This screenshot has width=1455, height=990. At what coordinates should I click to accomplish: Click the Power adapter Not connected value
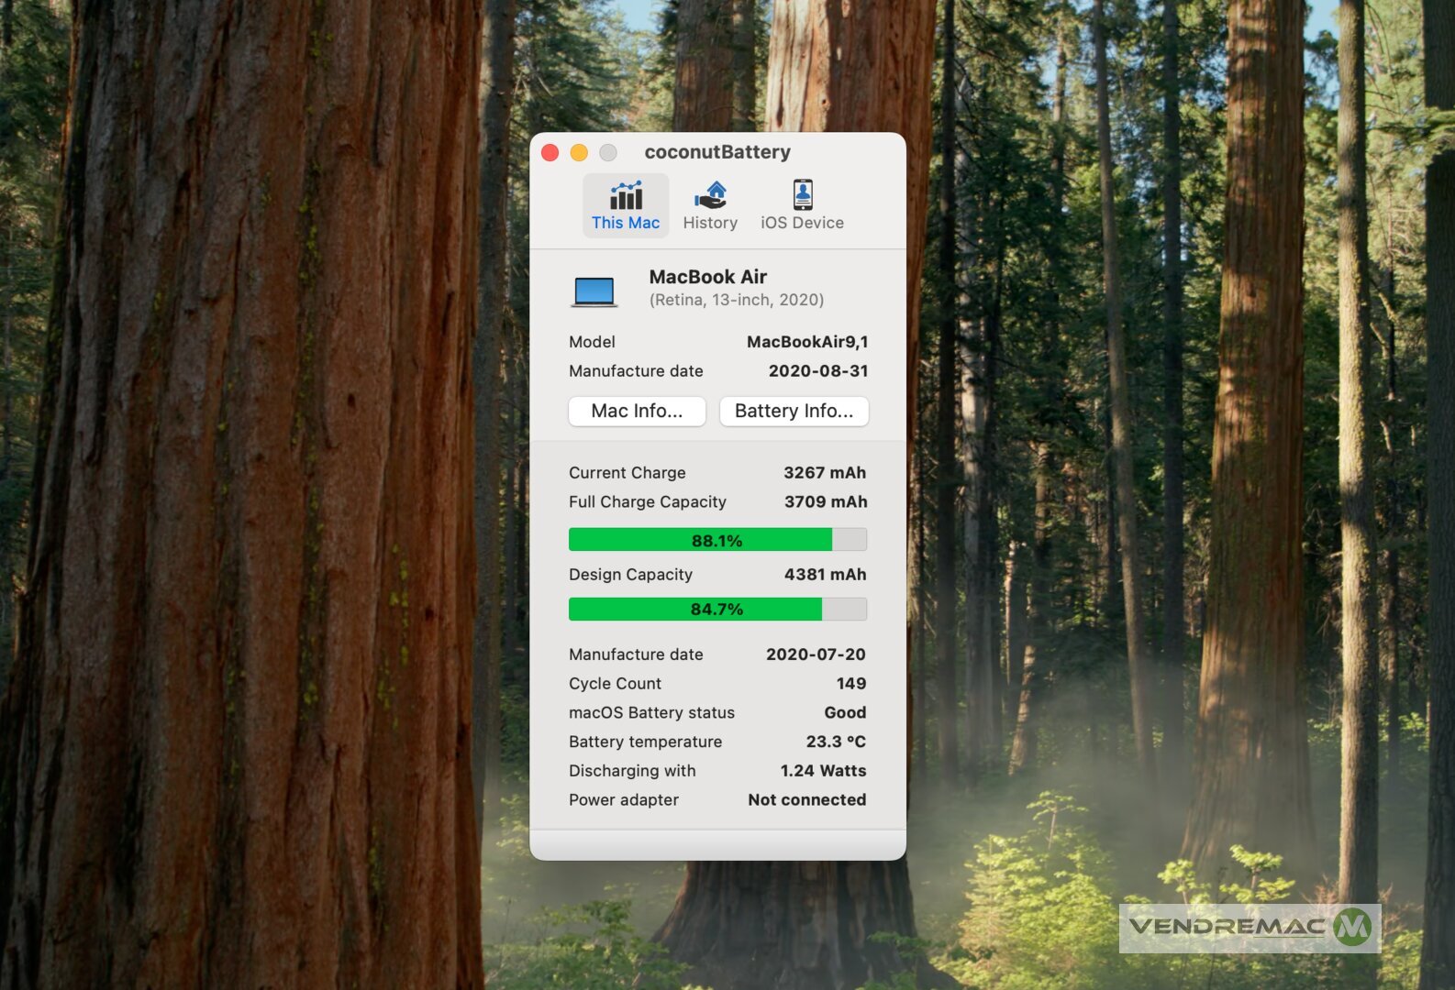pos(806,800)
